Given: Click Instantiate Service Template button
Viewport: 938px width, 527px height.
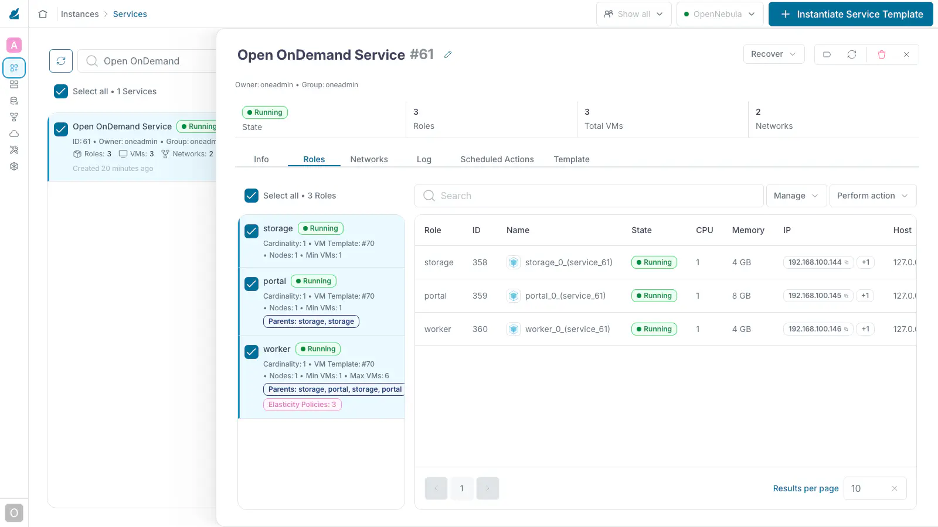Looking at the screenshot, I should [851, 14].
